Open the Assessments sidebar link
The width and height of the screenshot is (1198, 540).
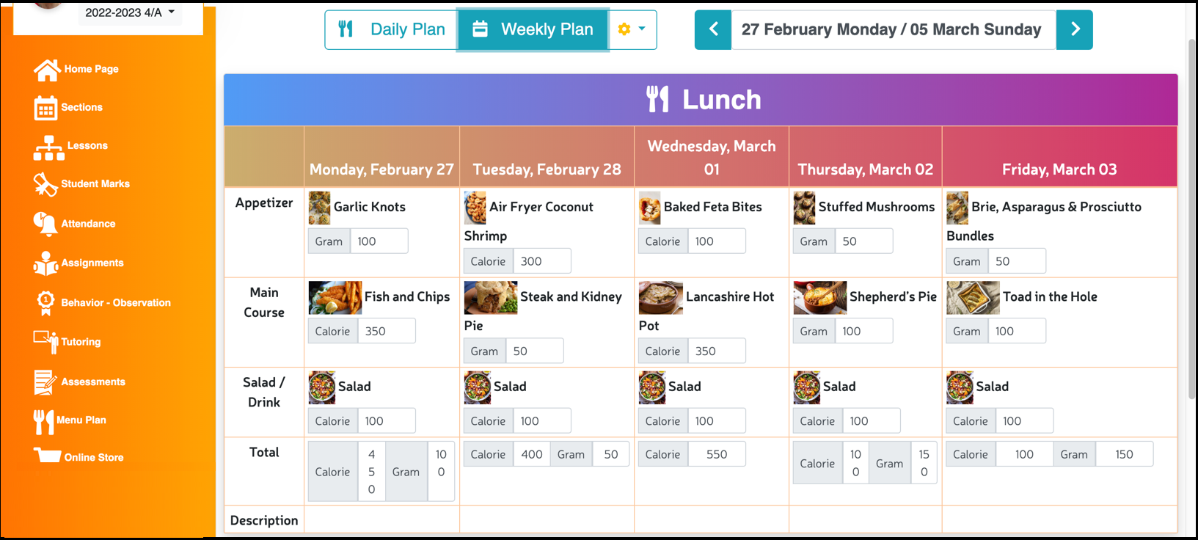pyautogui.click(x=93, y=382)
